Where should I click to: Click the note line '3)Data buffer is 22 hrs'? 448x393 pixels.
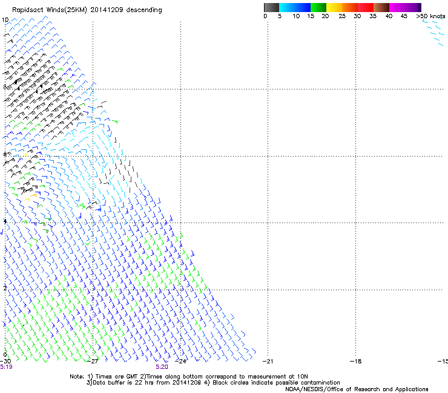point(213,383)
